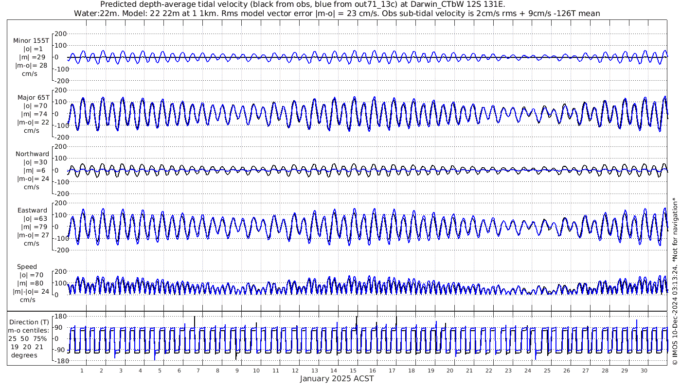The height and width of the screenshot is (389, 681).
Task: Click day 30 tick label on the x-axis
Action: (644, 371)
